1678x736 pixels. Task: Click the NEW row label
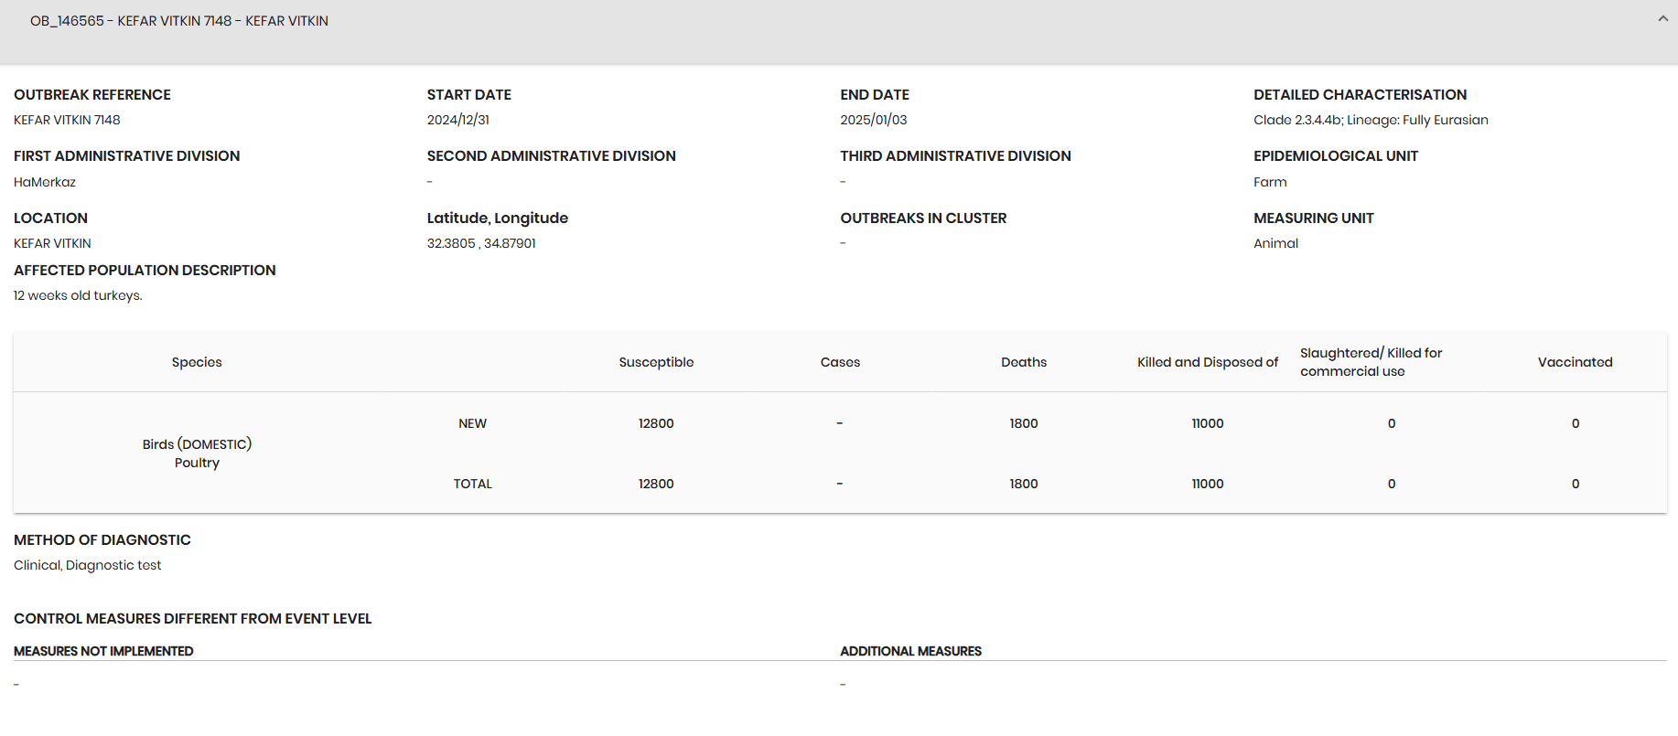[472, 423]
